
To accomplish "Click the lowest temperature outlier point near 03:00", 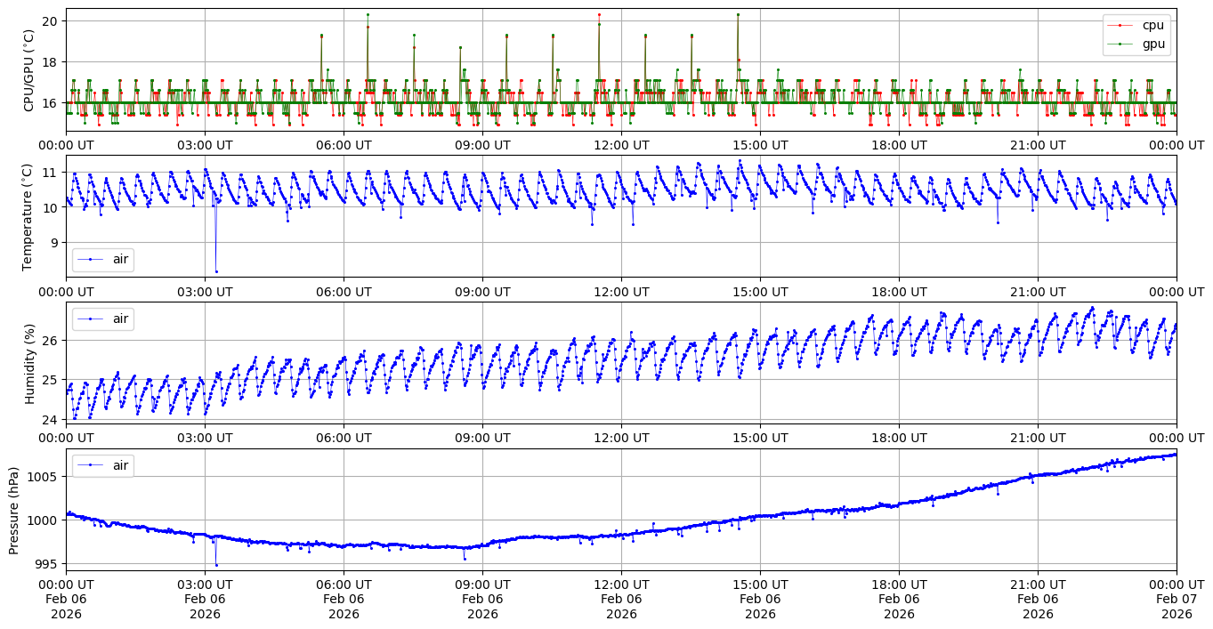I will point(216,271).
